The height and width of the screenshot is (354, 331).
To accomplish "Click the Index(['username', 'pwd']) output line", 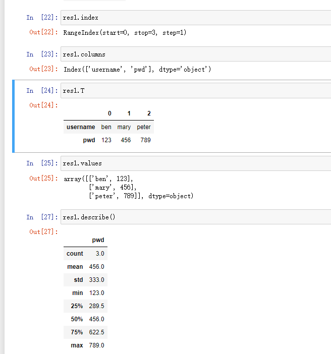I will coord(137,69).
